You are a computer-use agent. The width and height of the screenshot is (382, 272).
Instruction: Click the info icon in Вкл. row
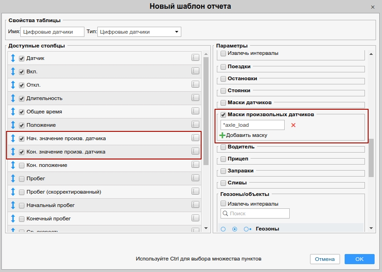195,71
